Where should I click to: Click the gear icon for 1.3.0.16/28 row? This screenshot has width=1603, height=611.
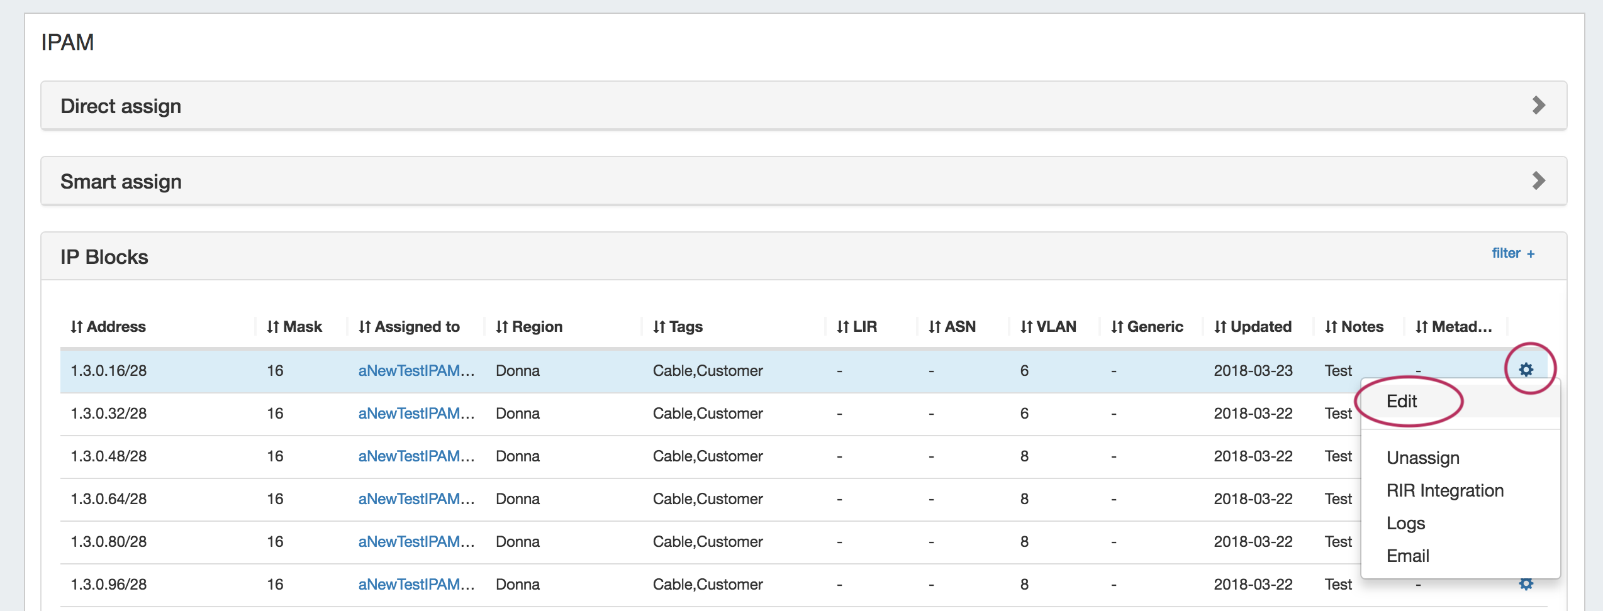pyautogui.click(x=1526, y=370)
